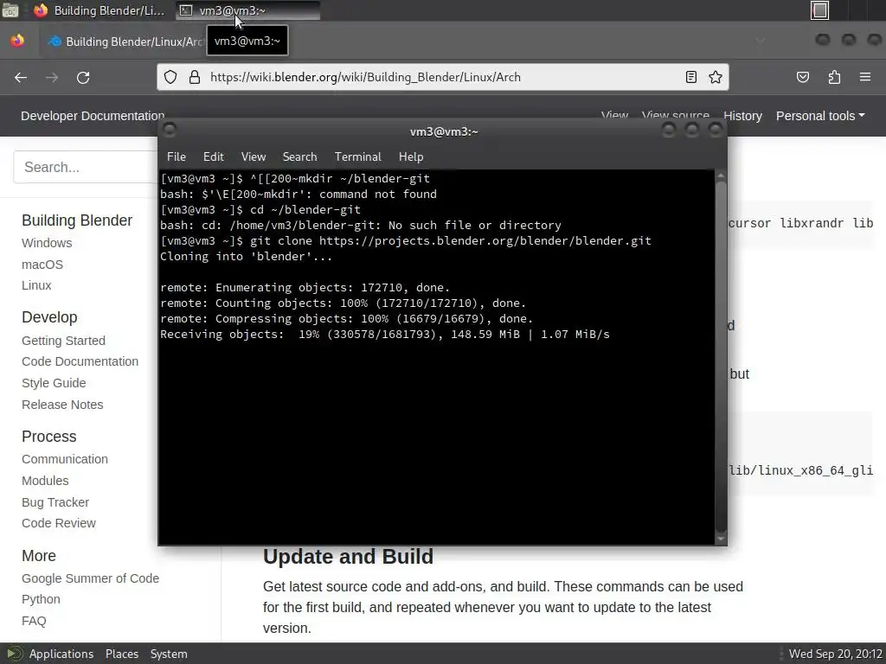Click the clock showing Wed Sep 20
Image resolution: width=886 pixels, height=664 pixels.
pyautogui.click(x=835, y=654)
